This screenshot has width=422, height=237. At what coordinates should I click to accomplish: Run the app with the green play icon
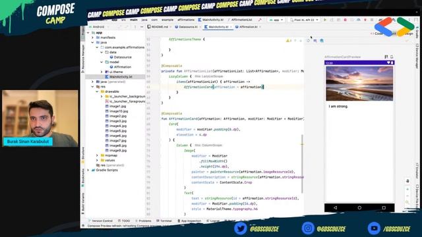click(x=325, y=20)
